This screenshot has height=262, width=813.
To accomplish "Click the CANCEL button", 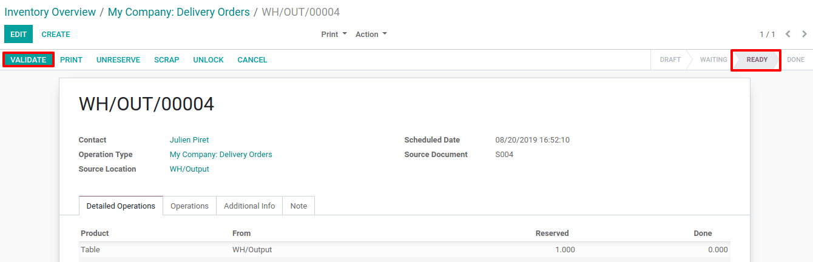I will [252, 60].
